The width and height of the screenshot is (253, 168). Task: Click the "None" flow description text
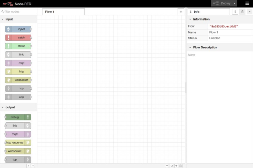[192, 55]
